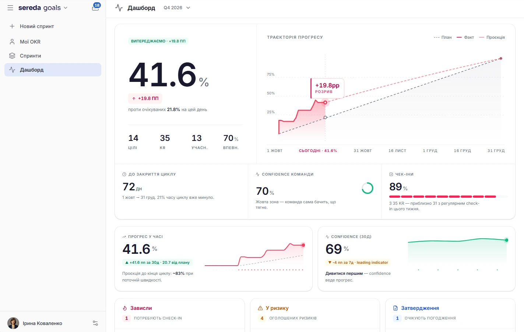Toggle the План legend entry
This screenshot has height=332, width=524.
tap(443, 37)
